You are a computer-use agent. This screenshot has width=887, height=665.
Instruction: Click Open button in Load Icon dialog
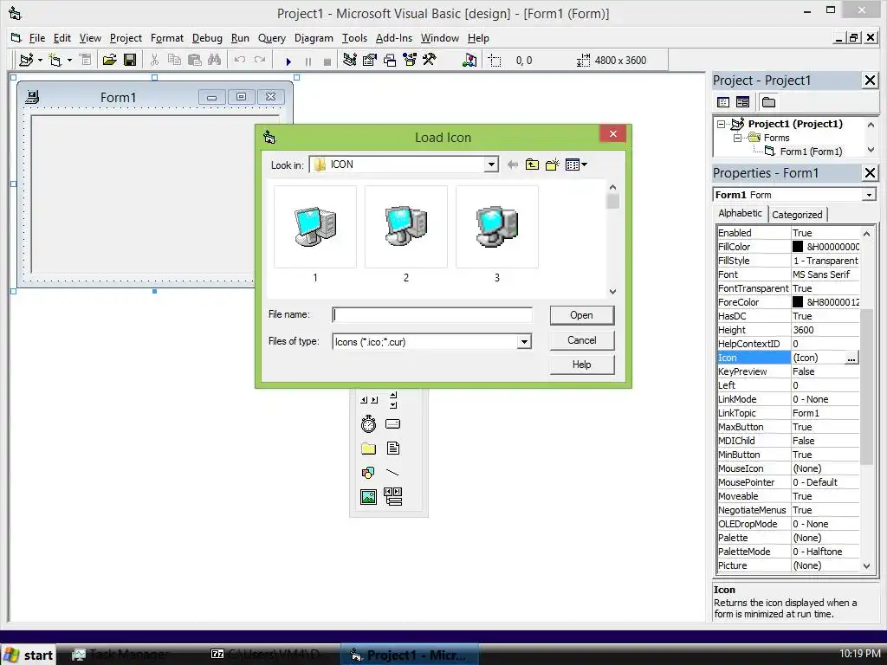pos(581,315)
